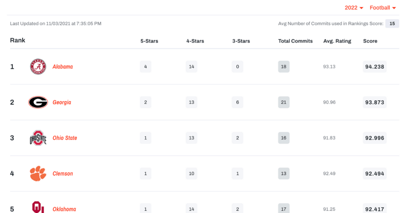Screen dimensions: 407x213
Task: Click Clemson's total commits 13
Action: pos(284,173)
